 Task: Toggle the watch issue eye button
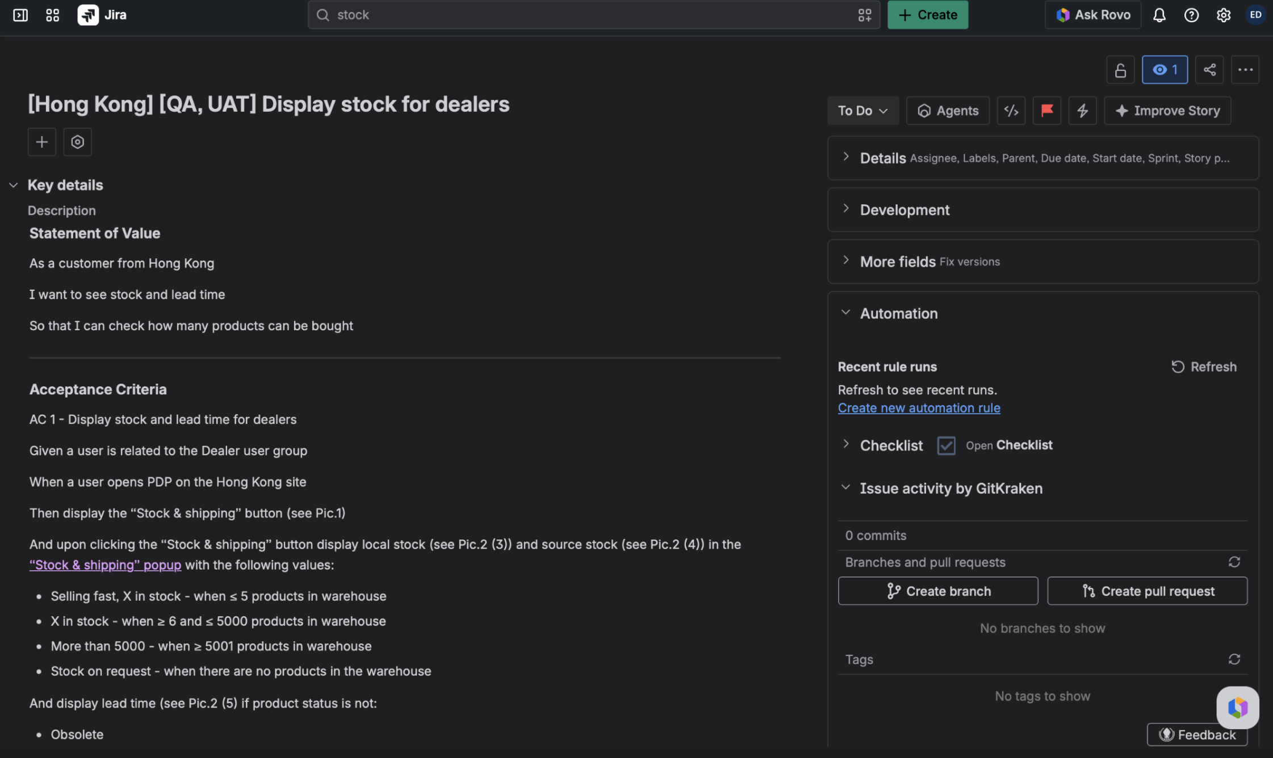pos(1165,70)
